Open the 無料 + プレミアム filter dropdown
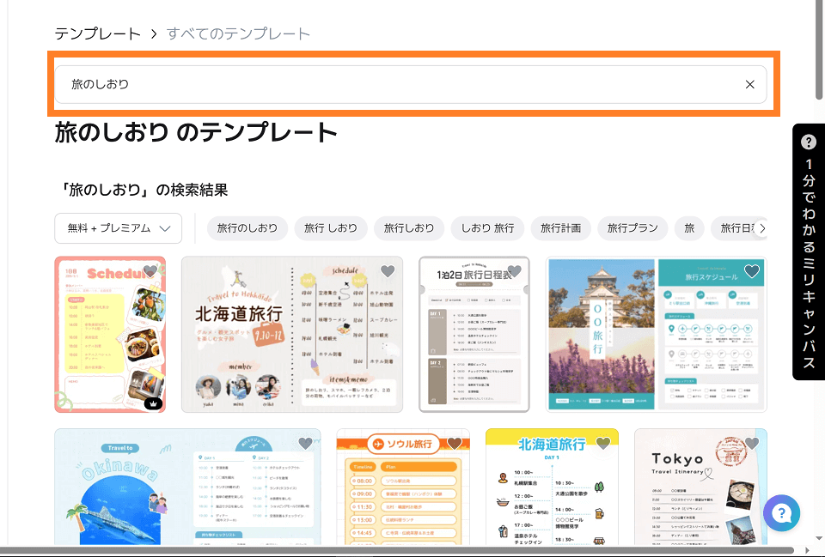This screenshot has height=557, width=825. tap(119, 228)
